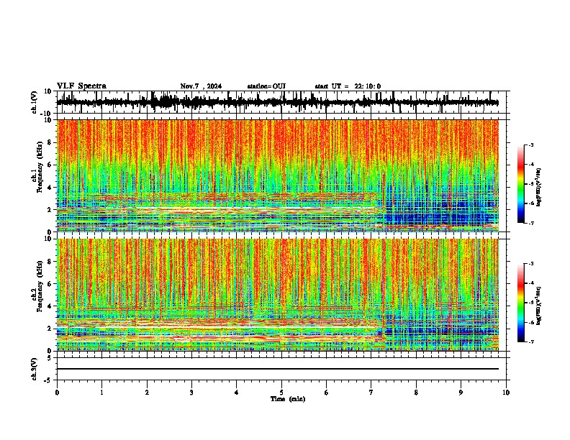The image size is (570, 440).
Task: Click the 'Time (min)' axis label
Action: point(288,399)
